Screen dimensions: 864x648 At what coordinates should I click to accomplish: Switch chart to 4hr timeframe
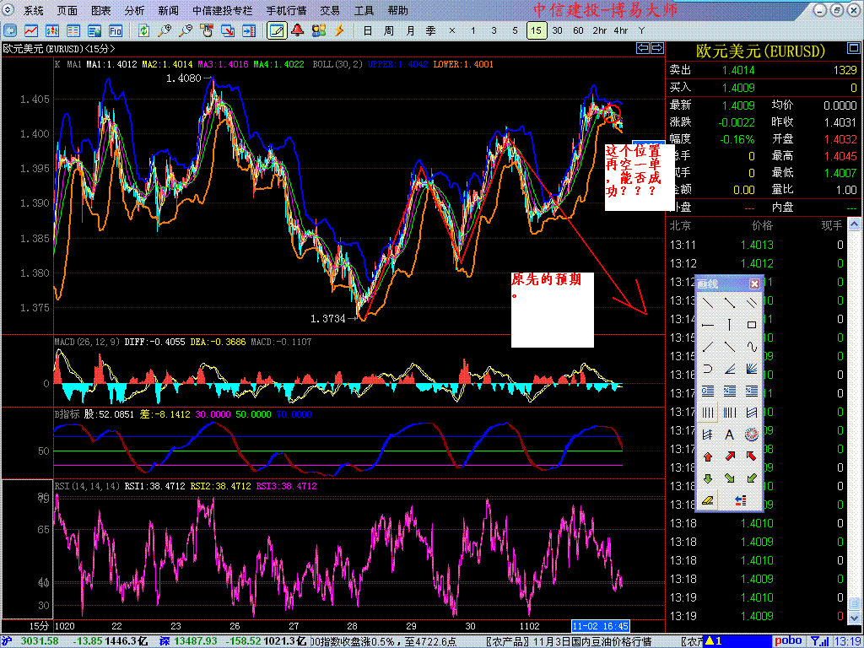coord(621,30)
